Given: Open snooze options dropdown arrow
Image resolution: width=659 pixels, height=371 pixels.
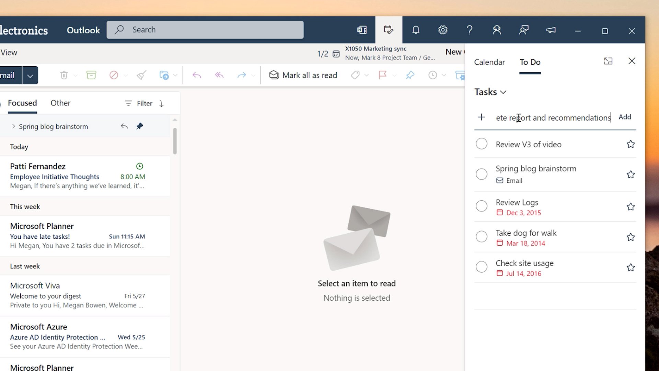Looking at the screenshot, I should [444, 75].
